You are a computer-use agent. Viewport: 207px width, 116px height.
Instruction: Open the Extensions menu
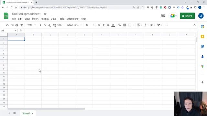[72, 19]
